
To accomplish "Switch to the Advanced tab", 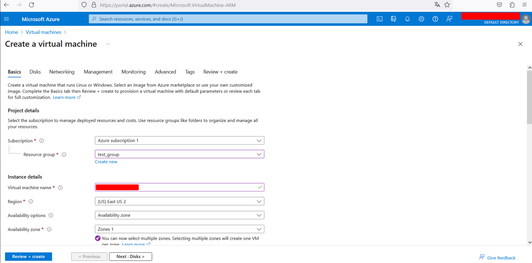I will (165, 72).
